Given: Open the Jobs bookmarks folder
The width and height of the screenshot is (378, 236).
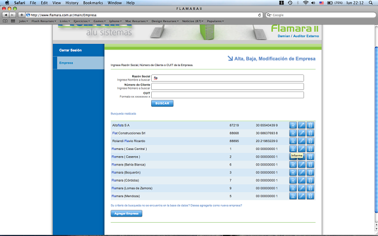Looking at the screenshot, I should tap(23, 21).
